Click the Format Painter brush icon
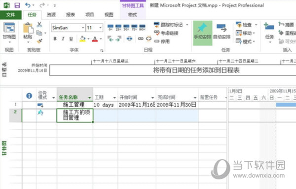 [x=39, y=41]
